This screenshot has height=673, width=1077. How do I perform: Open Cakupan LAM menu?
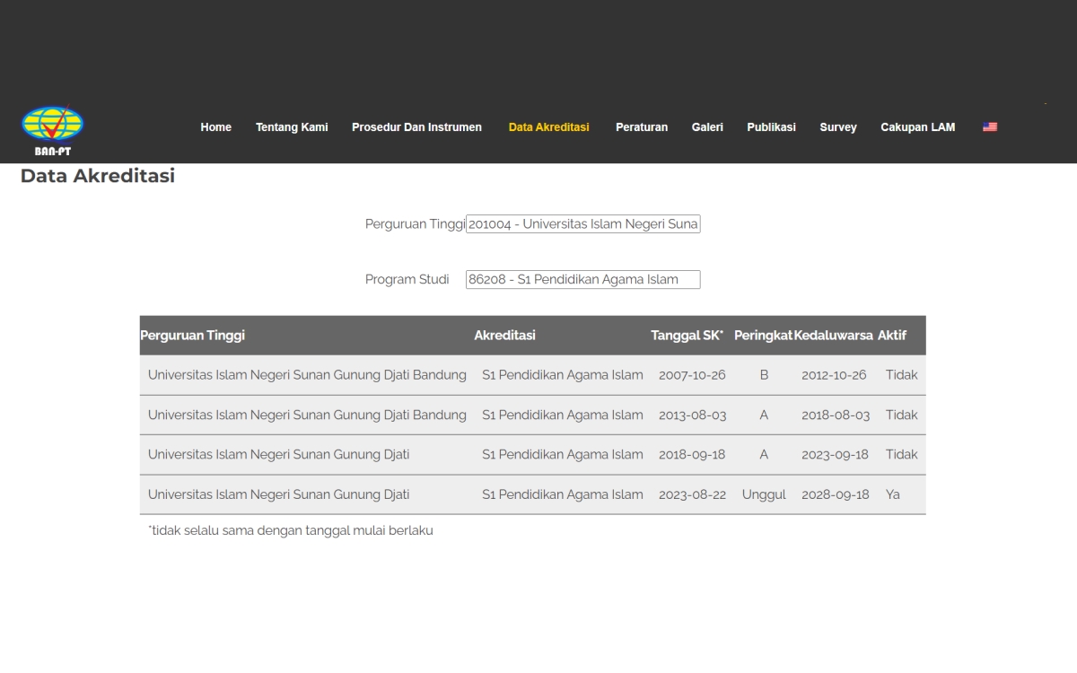(917, 127)
